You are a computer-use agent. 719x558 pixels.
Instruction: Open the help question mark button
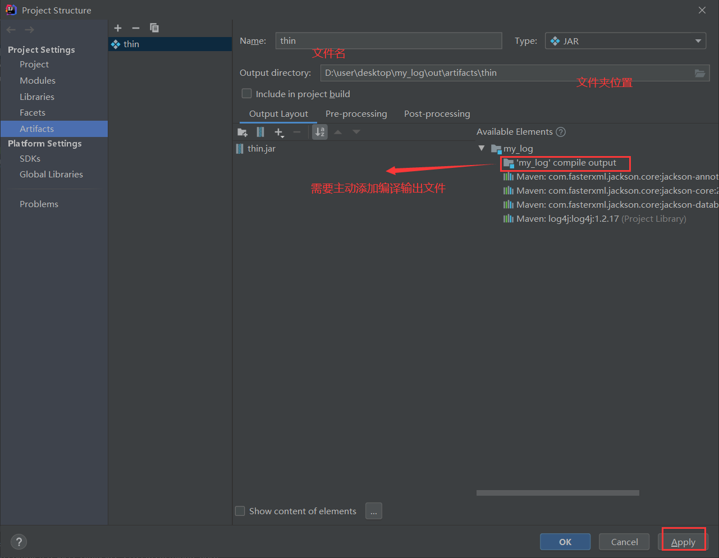[19, 542]
